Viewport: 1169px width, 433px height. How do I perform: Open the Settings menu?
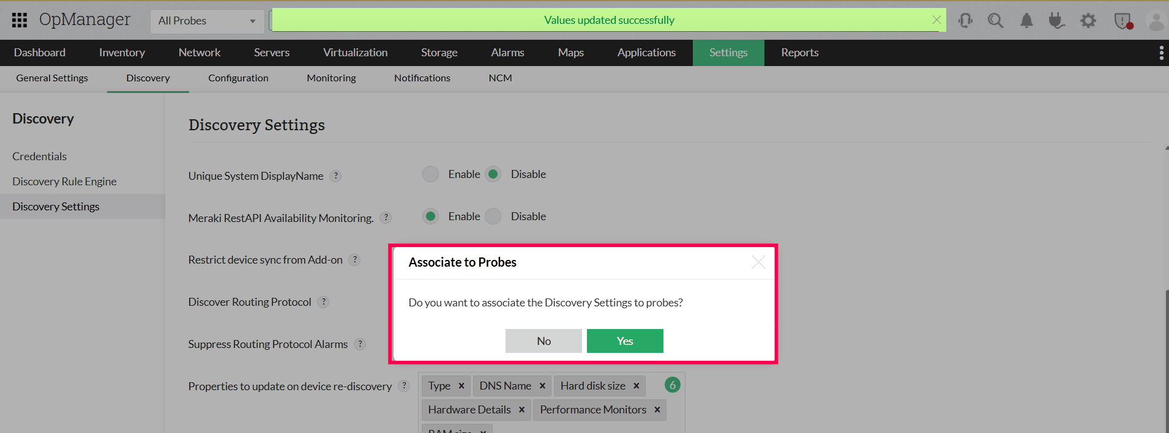tap(728, 53)
